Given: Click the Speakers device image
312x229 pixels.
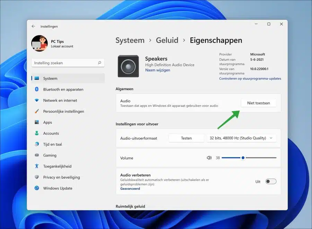Looking at the screenshot, I should [128, 66].
